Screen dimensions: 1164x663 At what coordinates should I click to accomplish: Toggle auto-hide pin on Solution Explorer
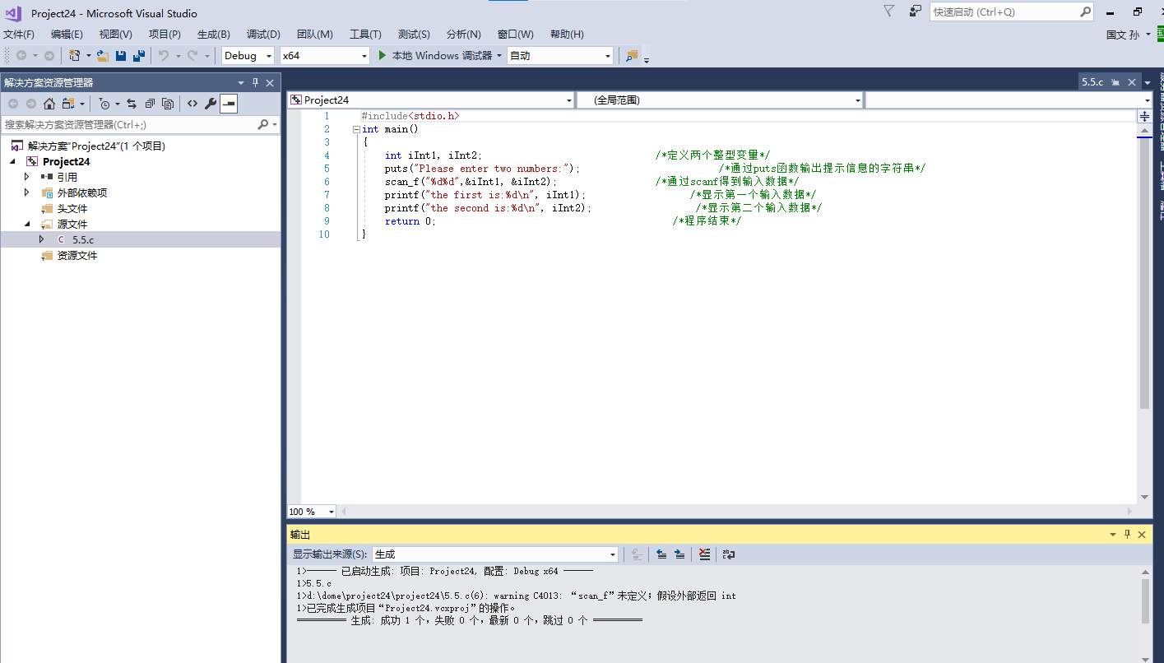256,82
